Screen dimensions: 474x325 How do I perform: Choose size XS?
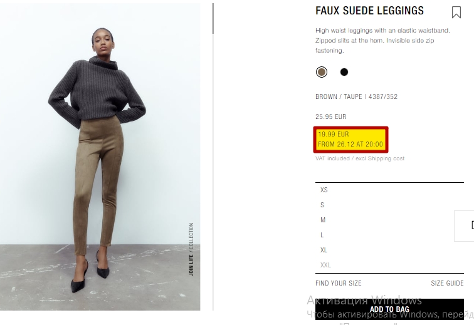click(x=389, y=190)
